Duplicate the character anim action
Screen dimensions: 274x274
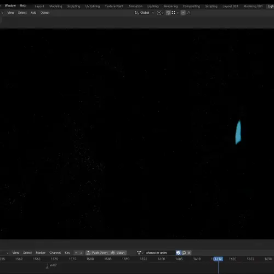click(x=184, y=253)
